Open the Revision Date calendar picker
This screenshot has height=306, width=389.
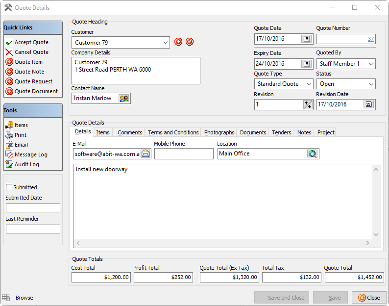pyautogui.click(x=368, y=104)
